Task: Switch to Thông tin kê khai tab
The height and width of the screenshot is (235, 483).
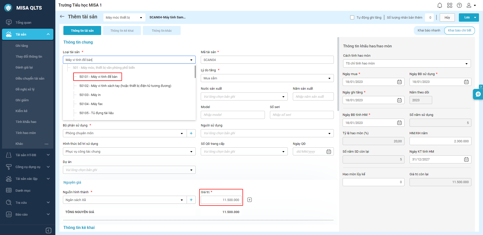Action: (122, 30)
